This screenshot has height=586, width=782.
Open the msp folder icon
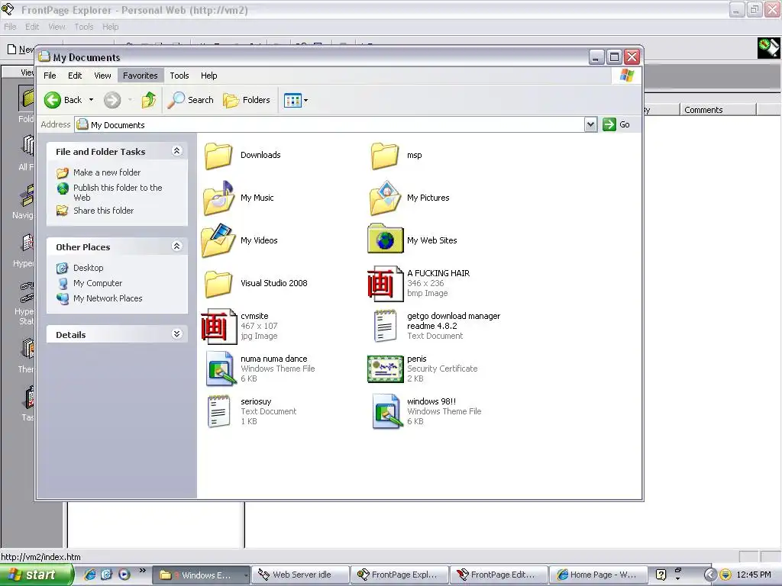tap(385, 156)
